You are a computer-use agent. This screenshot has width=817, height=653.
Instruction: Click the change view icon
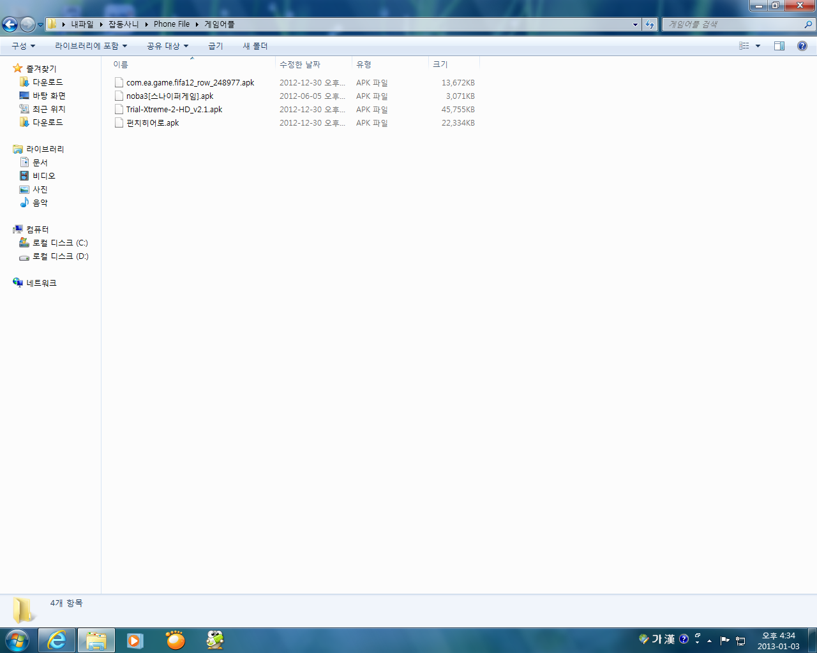[744, 46]
